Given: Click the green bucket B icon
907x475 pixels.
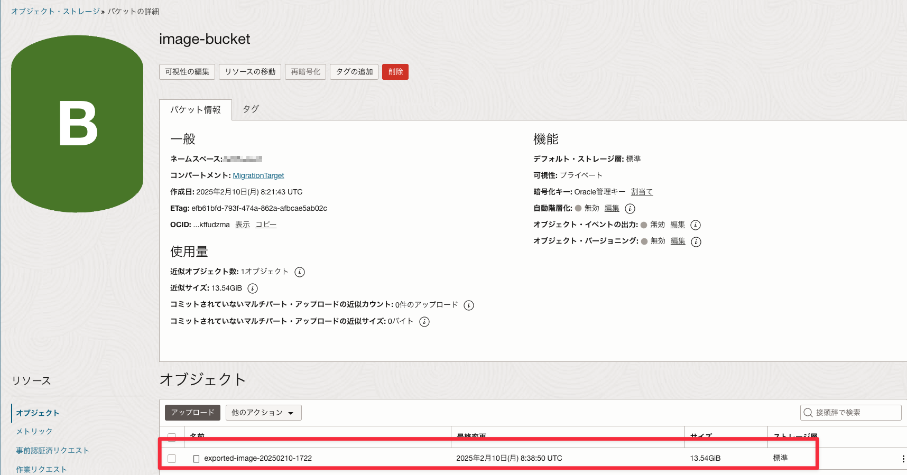Looking at the screenshot, I should point(77,124).
